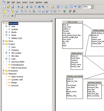Click the key-shaped toolbar icon
Screen dimensions: 104x111
pos(59,11)
